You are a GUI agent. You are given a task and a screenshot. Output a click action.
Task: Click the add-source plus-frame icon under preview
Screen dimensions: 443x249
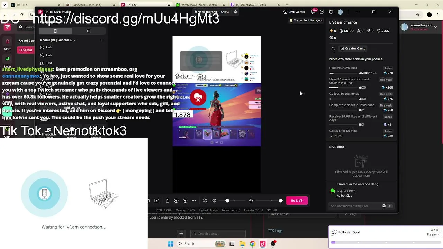[x=157, y=201]
